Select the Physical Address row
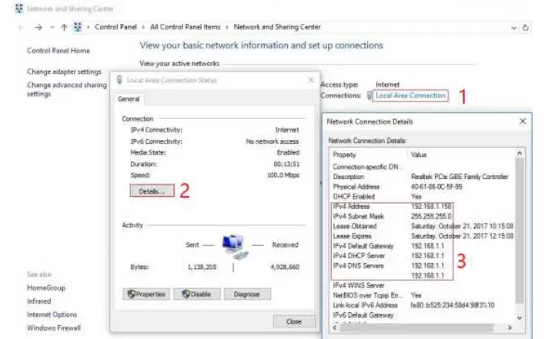 [x=423, y=187]
